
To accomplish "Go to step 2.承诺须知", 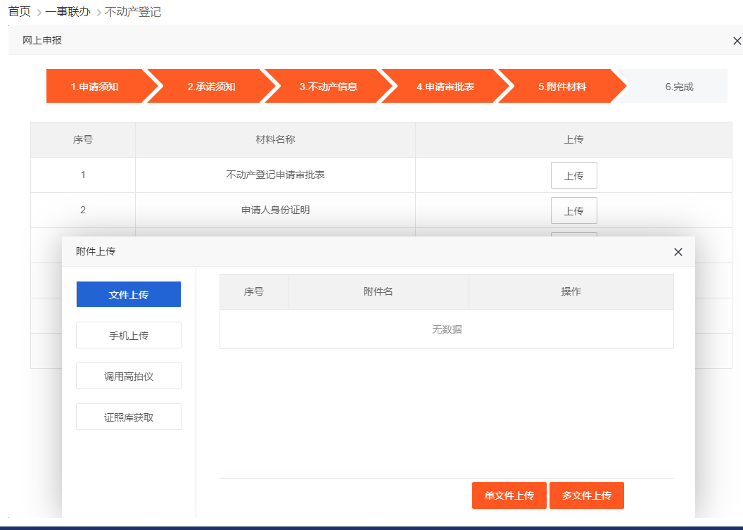I will 211,87.
